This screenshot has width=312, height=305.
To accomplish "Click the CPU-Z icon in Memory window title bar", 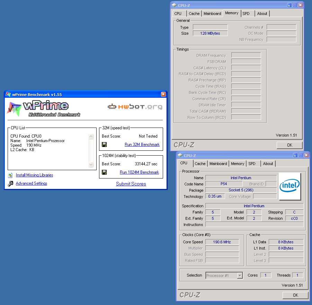I will point(174,5).
